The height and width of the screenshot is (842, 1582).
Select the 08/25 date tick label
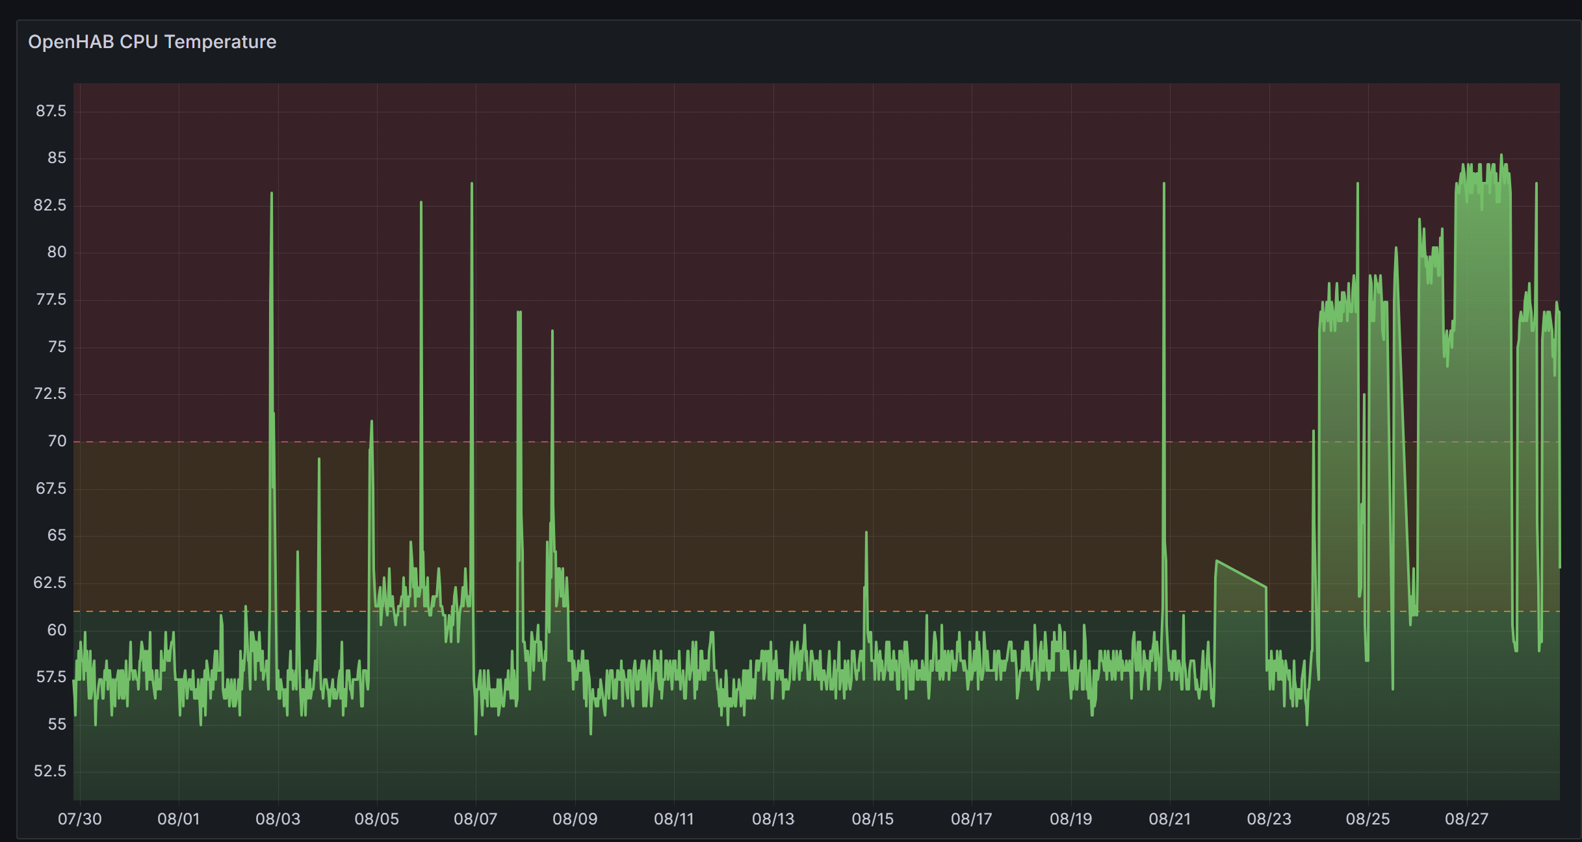click(1368, 819)
